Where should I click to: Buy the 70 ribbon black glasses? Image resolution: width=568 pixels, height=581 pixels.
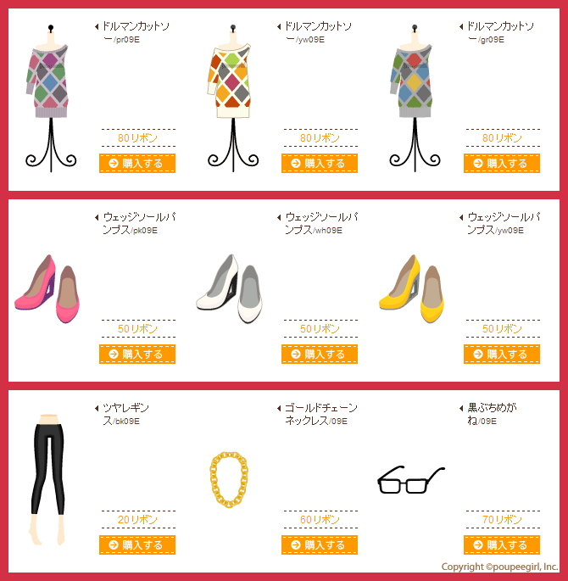(x=502, y=545)
